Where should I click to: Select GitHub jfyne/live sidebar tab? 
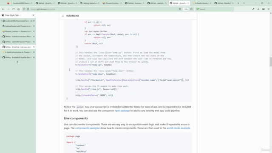[17, 47]
